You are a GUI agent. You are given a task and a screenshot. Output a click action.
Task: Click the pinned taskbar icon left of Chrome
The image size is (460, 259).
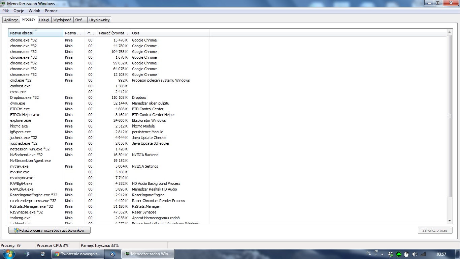tap(43, 254)
